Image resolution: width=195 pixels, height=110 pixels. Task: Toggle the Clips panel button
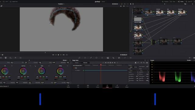pos(173,2)
